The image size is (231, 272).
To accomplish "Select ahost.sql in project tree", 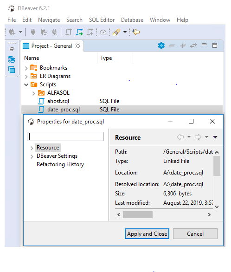I will 58,101.
